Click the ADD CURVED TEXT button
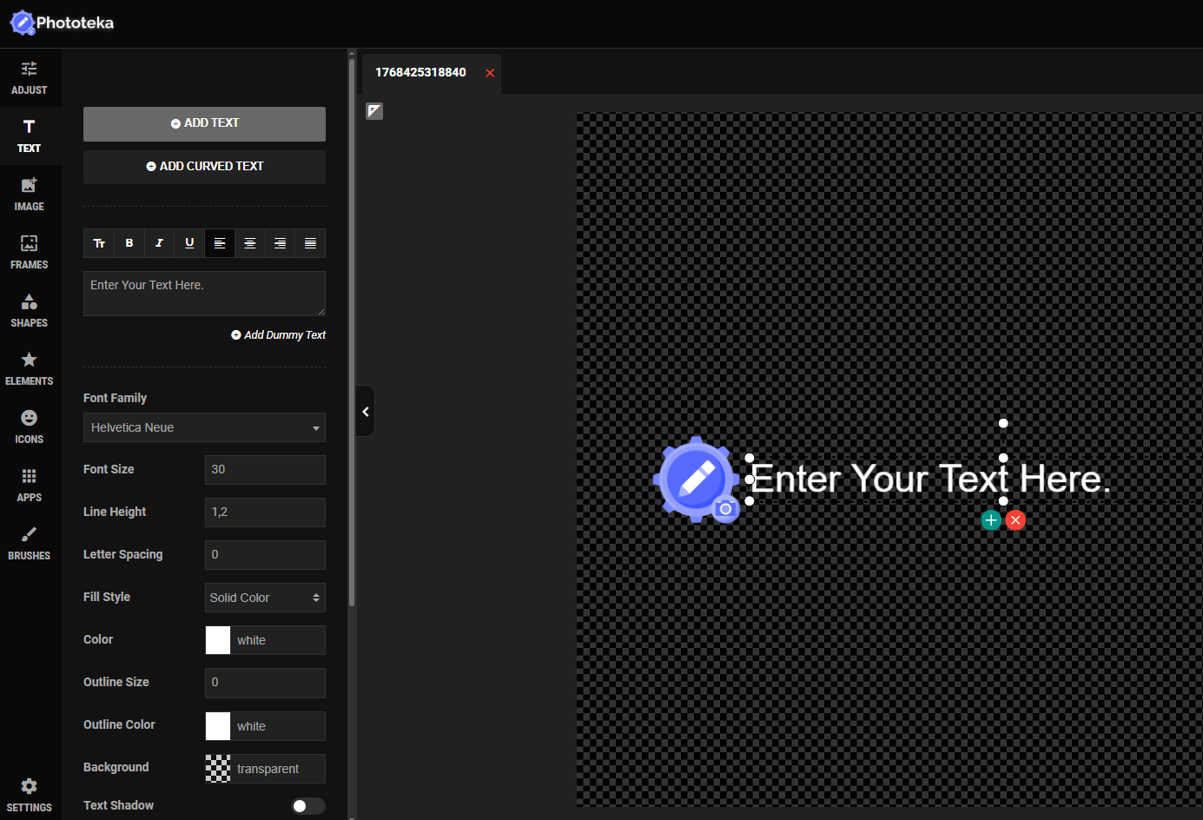 click(x=204, y=167)
